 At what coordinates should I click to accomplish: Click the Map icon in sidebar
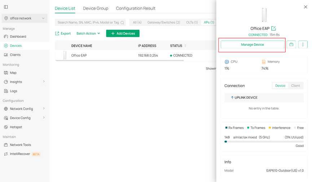pyautogui.click(x=6, y=73)
